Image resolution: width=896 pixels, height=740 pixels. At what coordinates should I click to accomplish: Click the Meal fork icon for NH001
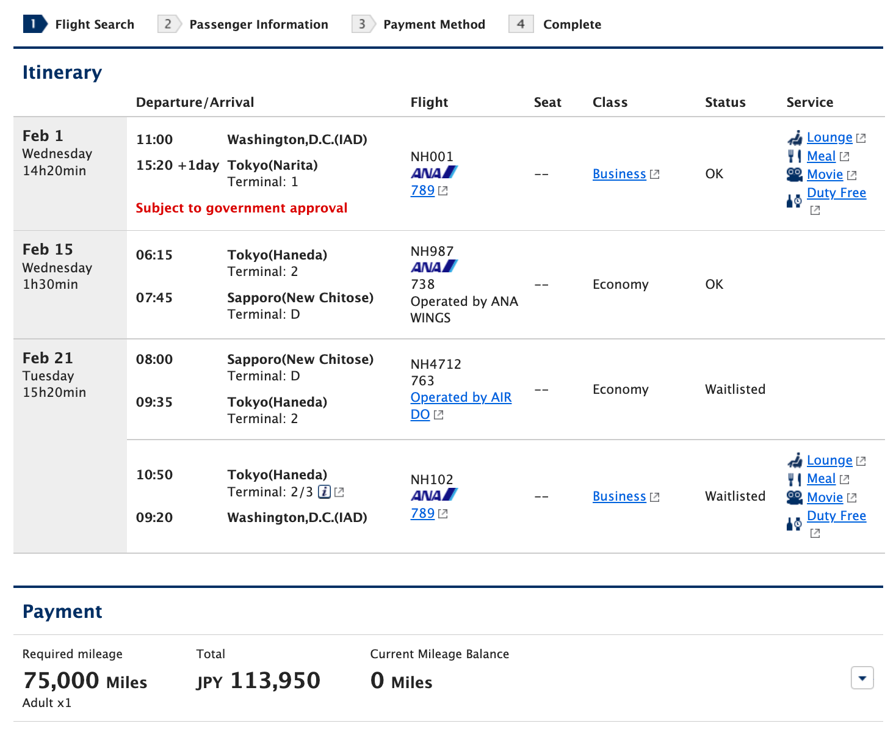pos(794,156)
